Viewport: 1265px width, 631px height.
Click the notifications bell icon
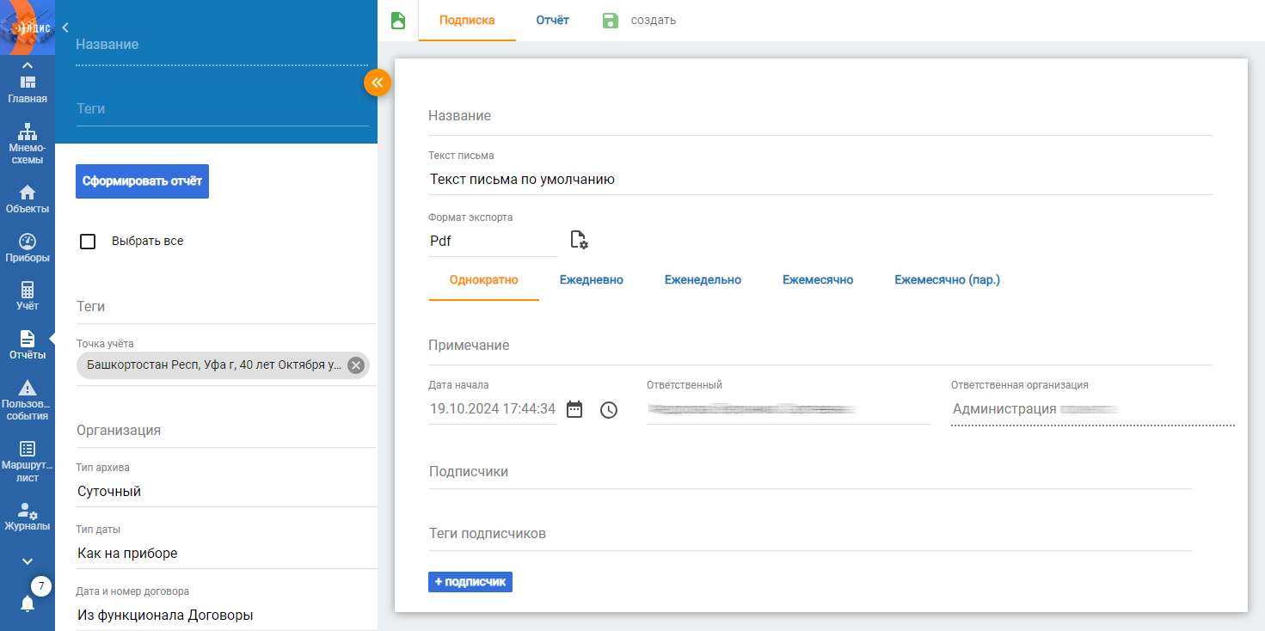(x=28, y=603)
